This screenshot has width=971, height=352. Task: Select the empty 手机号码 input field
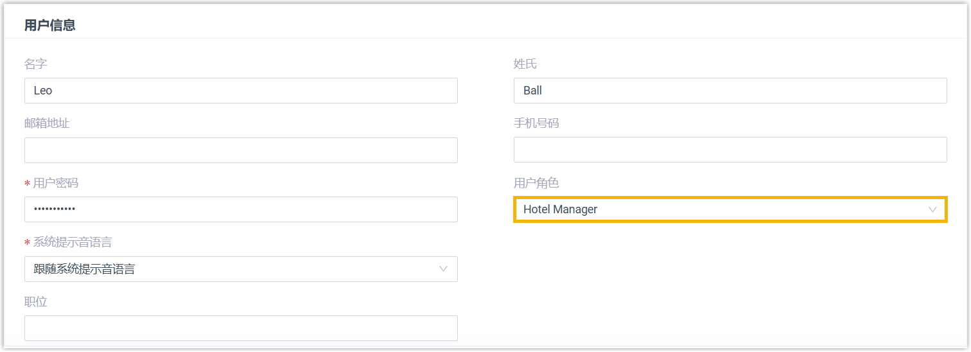point(730,150)
